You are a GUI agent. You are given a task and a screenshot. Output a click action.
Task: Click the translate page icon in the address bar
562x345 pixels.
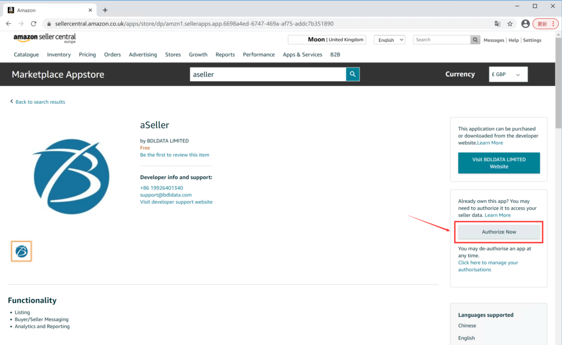497,24
